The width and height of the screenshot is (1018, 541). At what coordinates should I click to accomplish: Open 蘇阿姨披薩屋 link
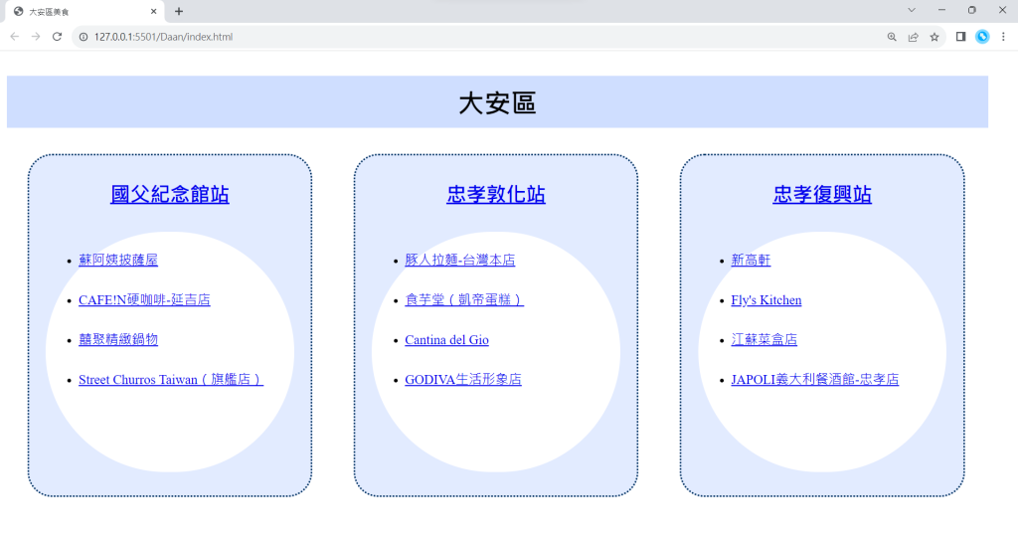pyautogui.click(x=118, y=260)
